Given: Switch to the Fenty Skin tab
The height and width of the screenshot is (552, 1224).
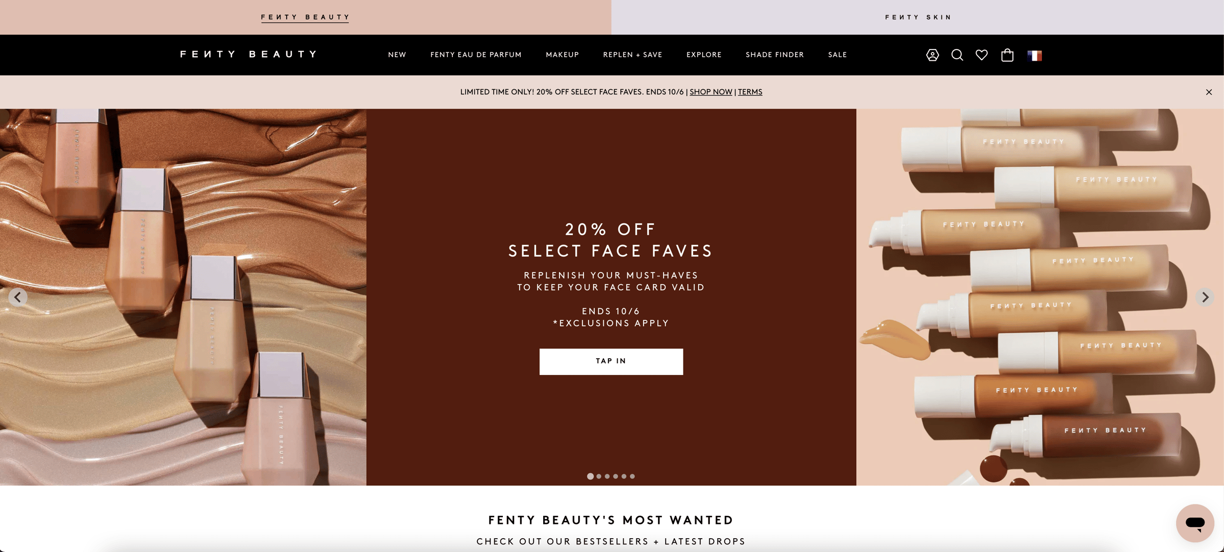Looking at the screenshot, I should point(918,17).
